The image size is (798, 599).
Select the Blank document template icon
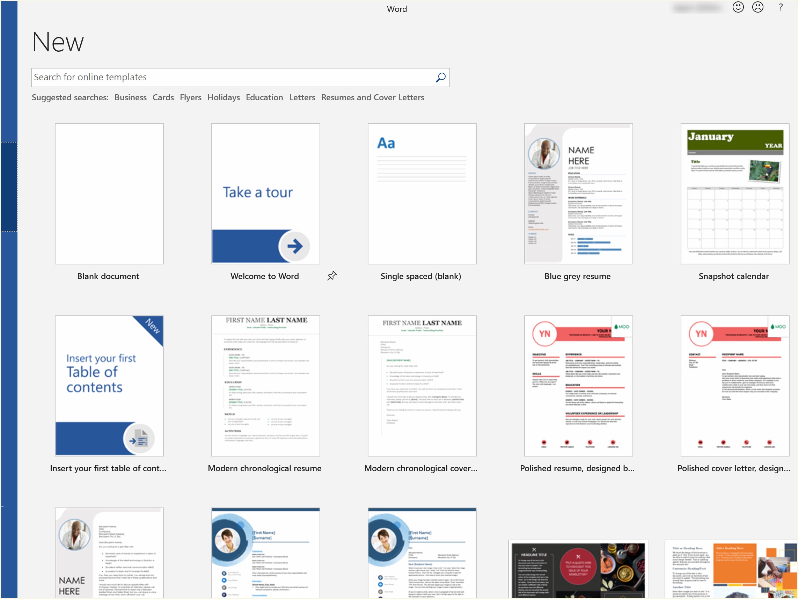[x=108, y=193]
